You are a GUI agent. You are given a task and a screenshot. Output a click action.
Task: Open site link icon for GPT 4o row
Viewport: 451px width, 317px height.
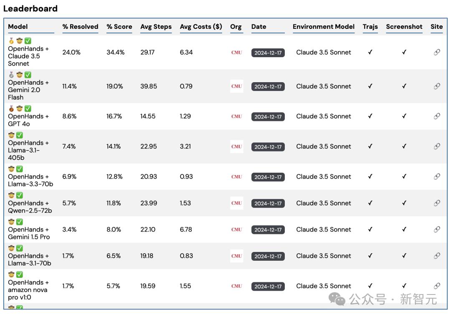coord(437,116)
